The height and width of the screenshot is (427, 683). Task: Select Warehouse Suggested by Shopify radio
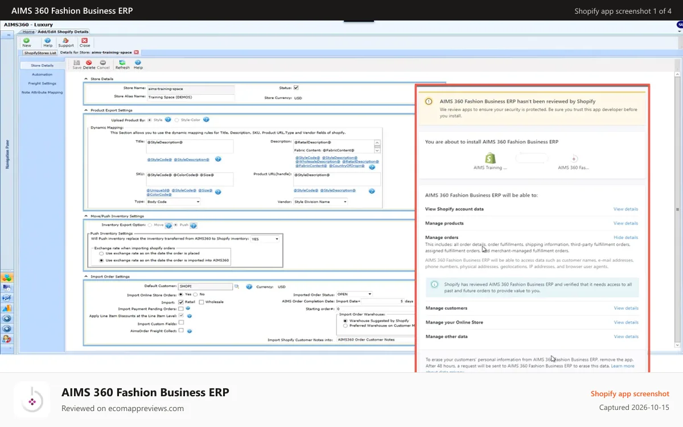[345, 321]
